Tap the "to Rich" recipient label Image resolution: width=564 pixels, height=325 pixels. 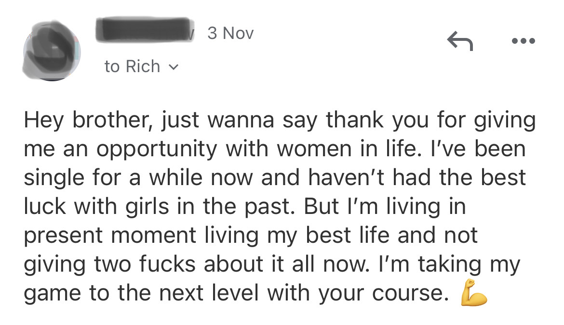[x=132, y=66]
